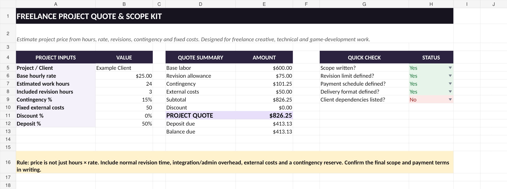Open the Payment schedule defined? status dropdown
This screenshot has width=507, height=189.
point(450,84)
